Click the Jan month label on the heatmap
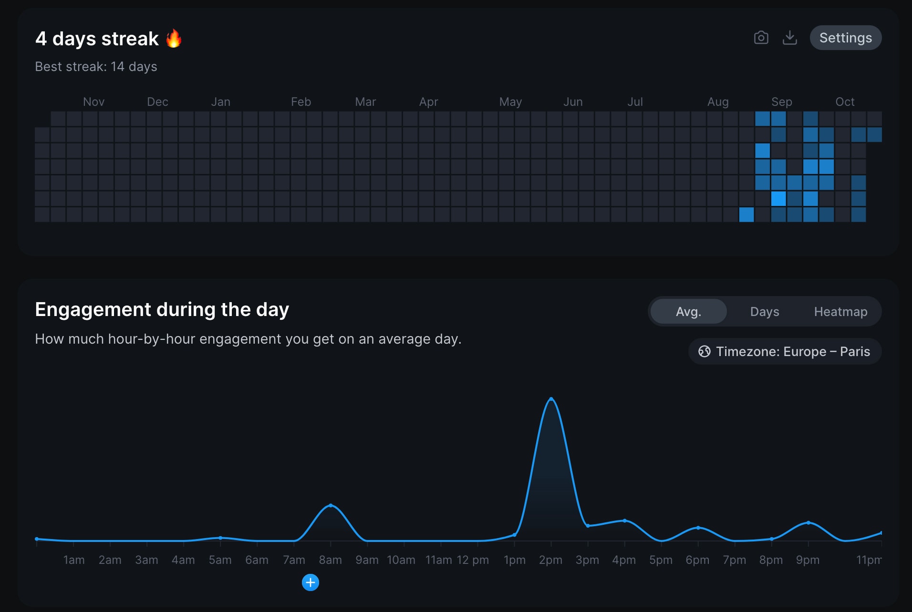Viewport: 912px width, 612px height. 221,102
